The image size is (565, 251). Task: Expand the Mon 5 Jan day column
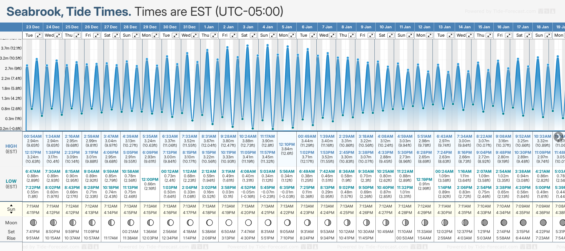(x=292, y=35)
